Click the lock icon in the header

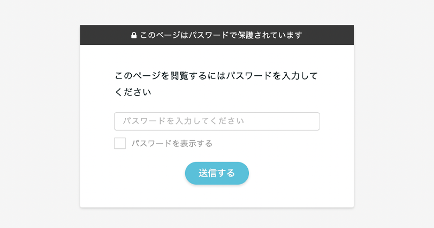click(x=134, y=35)
